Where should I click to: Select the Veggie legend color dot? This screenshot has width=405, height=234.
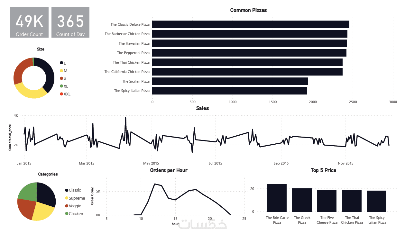point(67,206)
